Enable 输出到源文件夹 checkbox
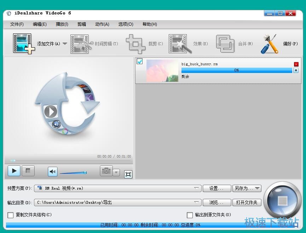Image resolution: width=306 pixels, height=233 pixels. pos(190,215)
